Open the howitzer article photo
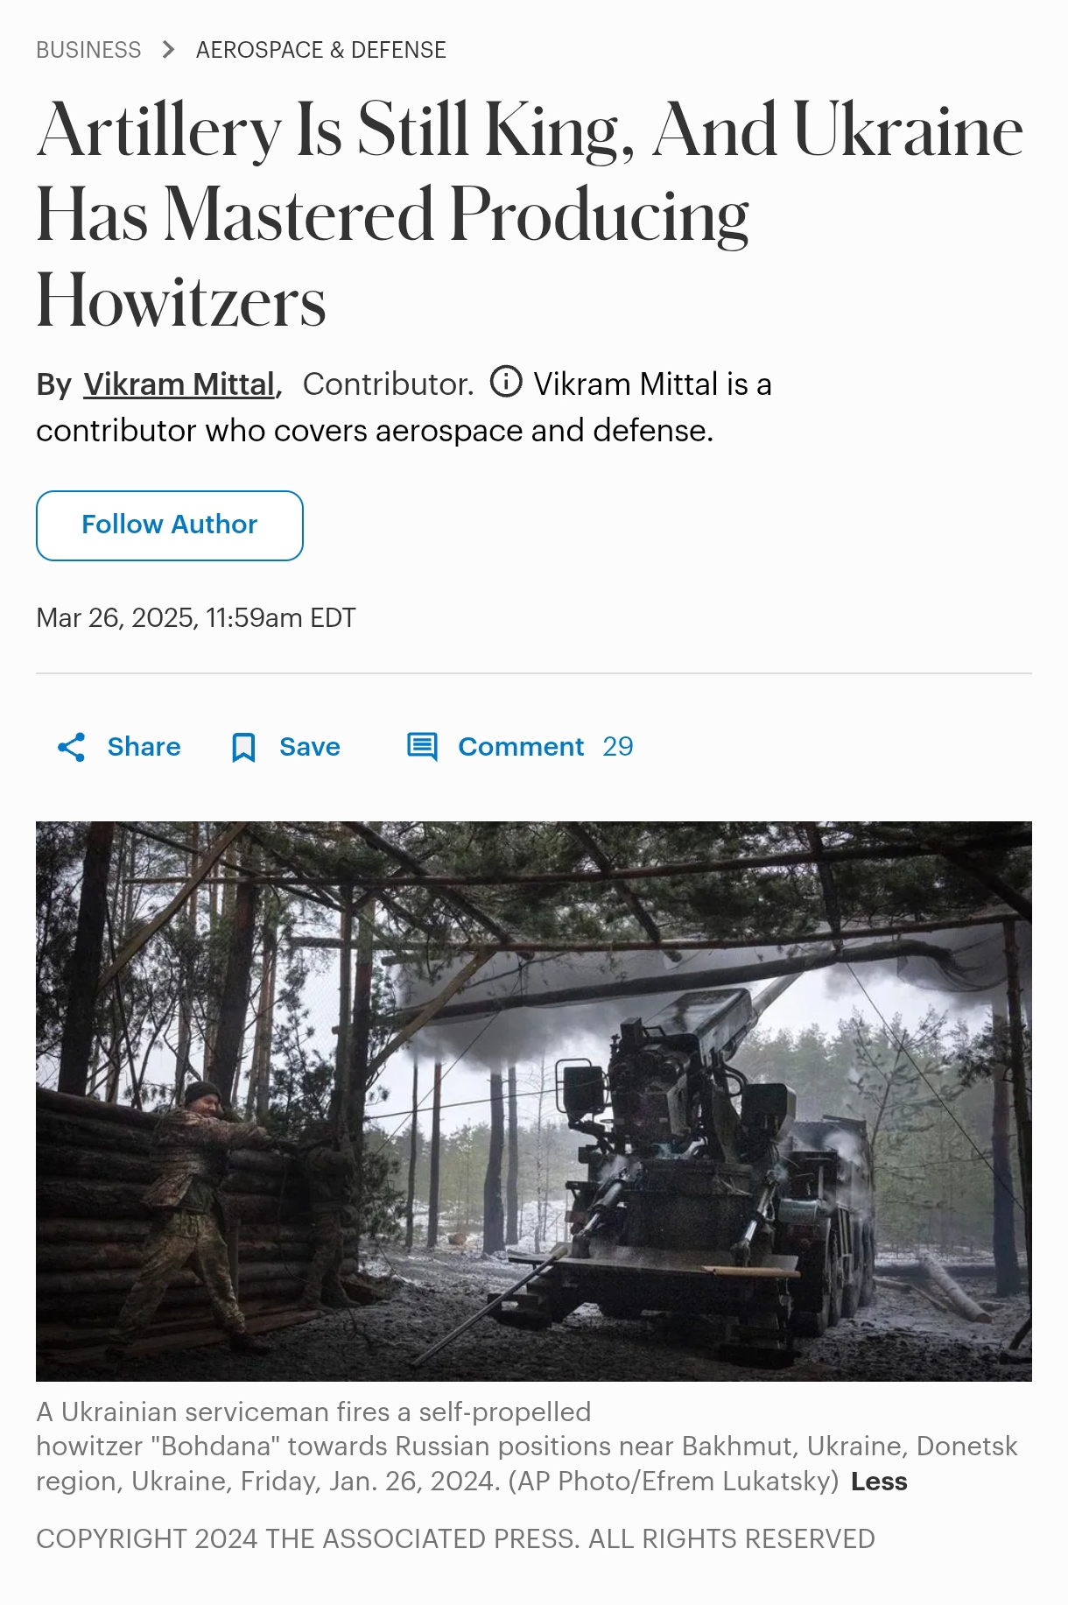This screenshot has width=1068, height=1605. 534,1102
